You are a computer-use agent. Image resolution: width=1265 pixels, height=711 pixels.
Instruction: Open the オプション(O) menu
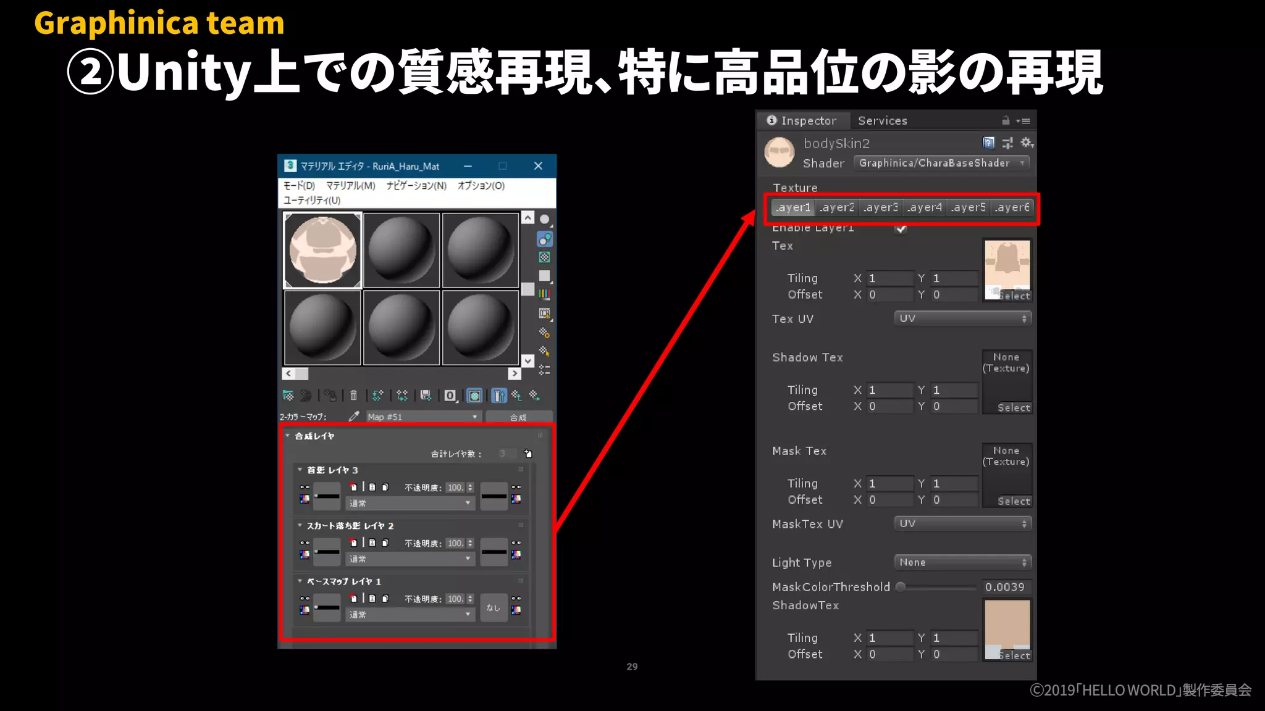pos(481,186)
